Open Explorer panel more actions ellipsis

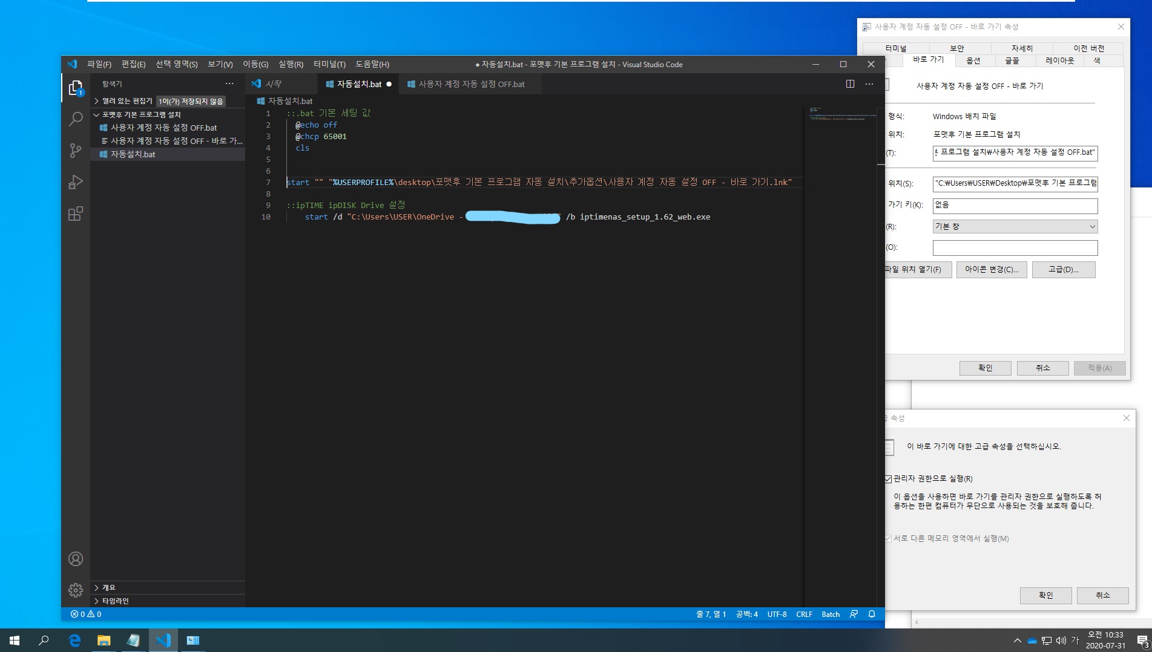click(229, 83)
